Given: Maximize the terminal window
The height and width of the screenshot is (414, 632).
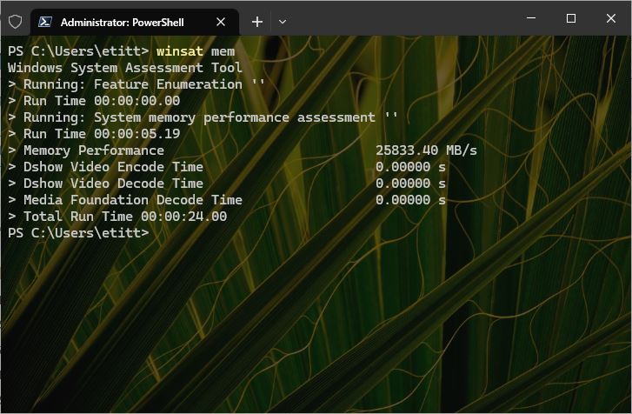Looking at the screenshot, I should tap(571, 18).
